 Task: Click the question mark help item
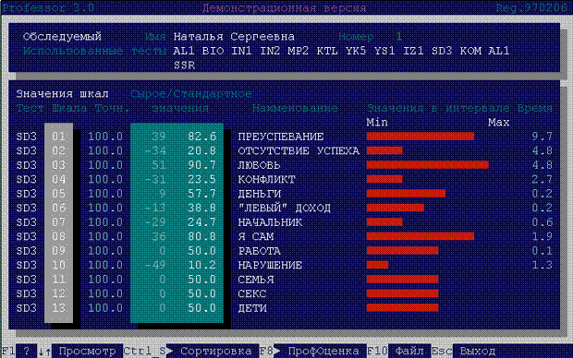(26, 351)
